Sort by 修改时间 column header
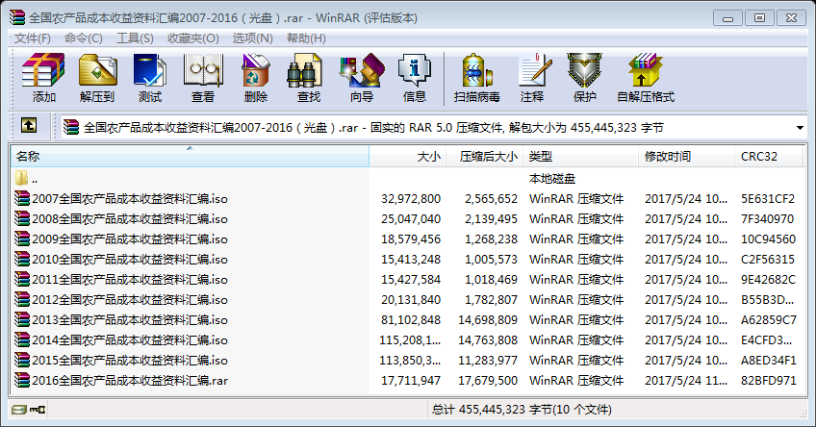Screen dimensions: 816x427 tap(686, 156)
